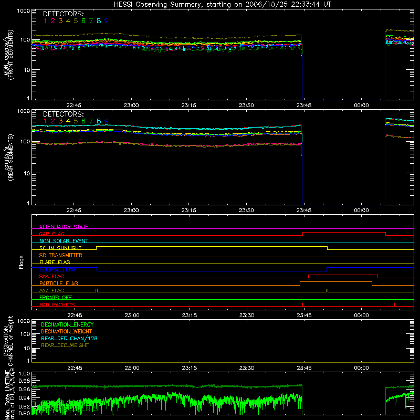Viewport: 420px width, 420px height.
Task: Select yellow detector 4 in rear segments legend
Action: click(x=68, y=121)
